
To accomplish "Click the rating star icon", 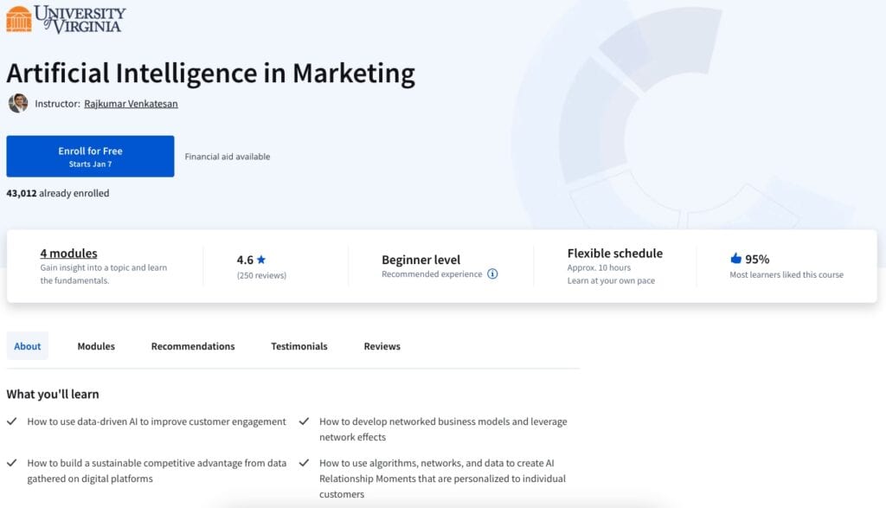I will point(261,260).
